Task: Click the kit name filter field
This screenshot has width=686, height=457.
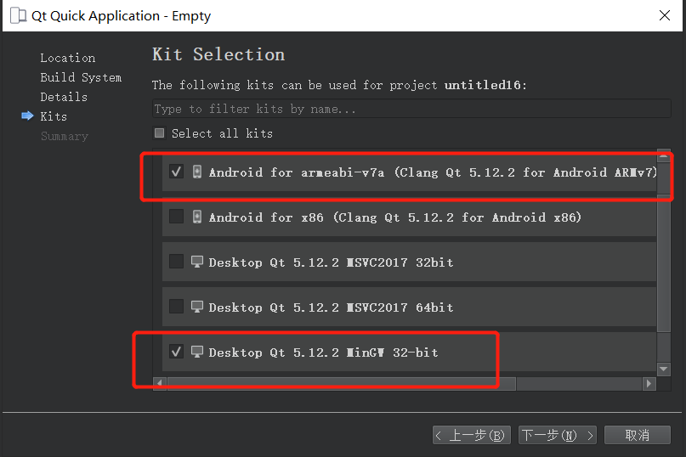Action: 411,109
